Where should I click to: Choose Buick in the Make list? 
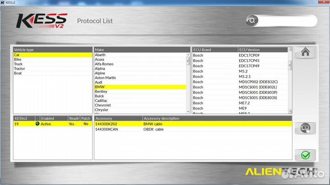[140, 96]
